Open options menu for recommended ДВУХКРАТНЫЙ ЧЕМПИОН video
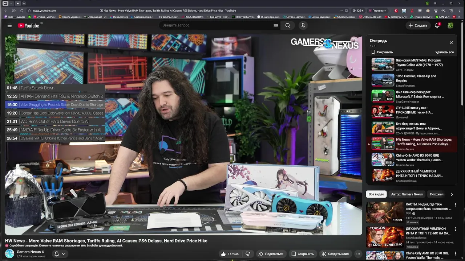465x261 pixels. [455, 229]
